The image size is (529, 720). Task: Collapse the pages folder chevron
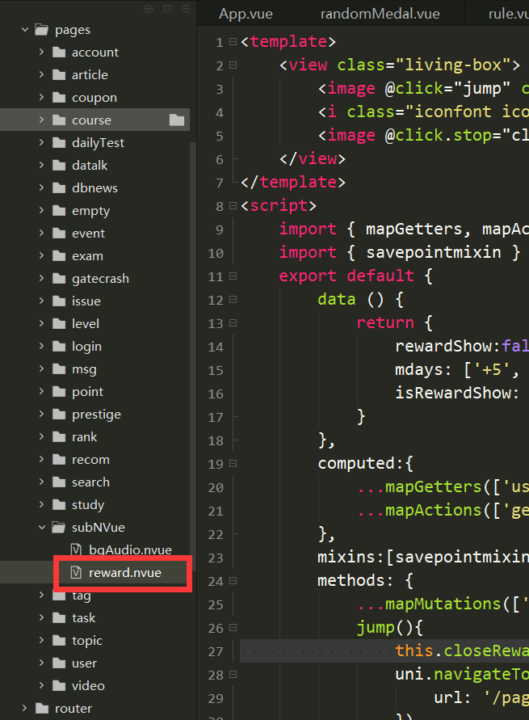click(x=25, y=30)
